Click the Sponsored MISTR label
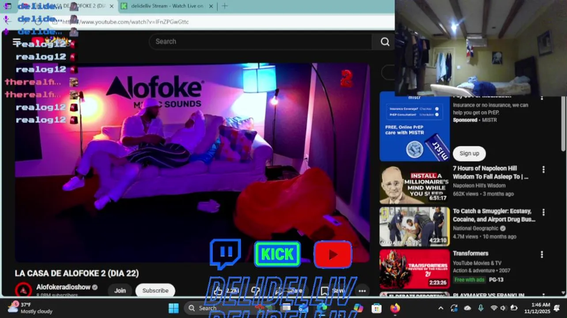This screenshot has height=318, width=567. tap(475, 120)
